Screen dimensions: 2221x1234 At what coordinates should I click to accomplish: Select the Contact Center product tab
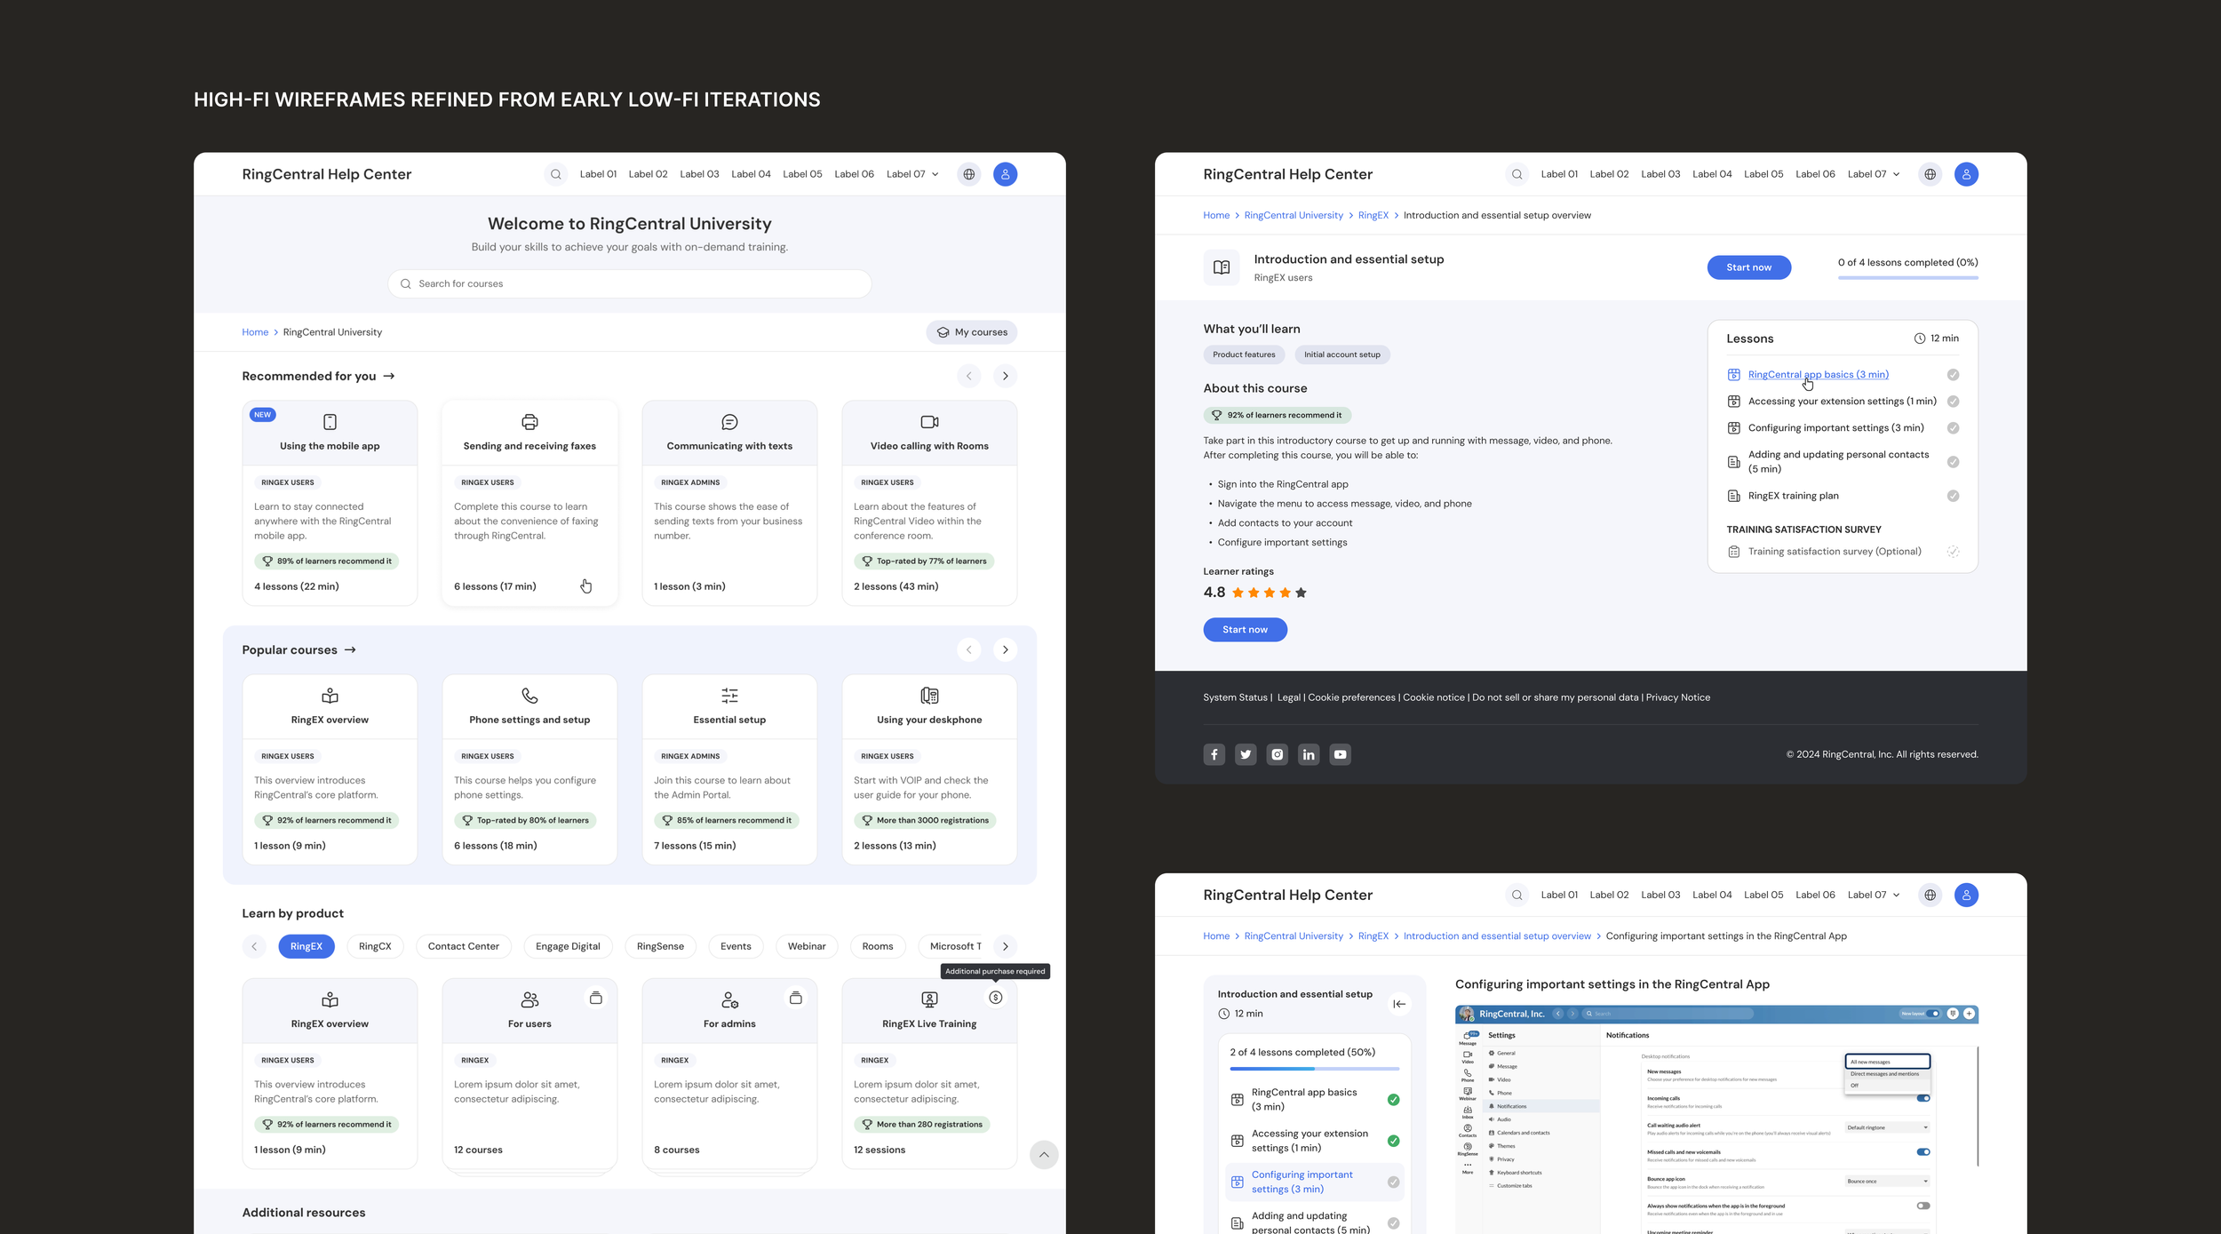coord(463,946)
